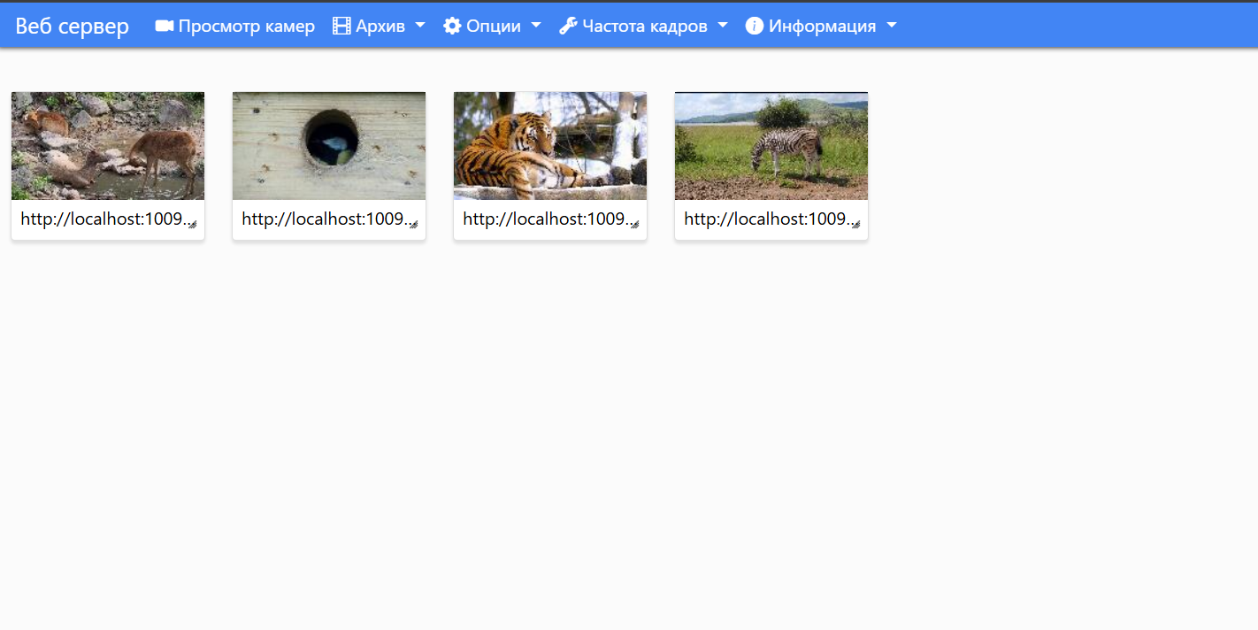This screenshot has height=630, width=1258.
Task: Click resize handle under the zebra camera
Action: 855,225
